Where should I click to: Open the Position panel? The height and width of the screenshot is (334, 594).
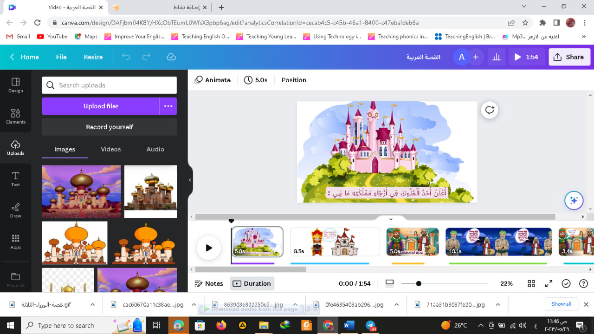(294, 80)
